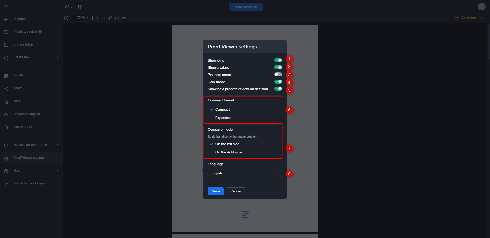
Task: Select the arrow pointer tool
Action: click(104, 18)
